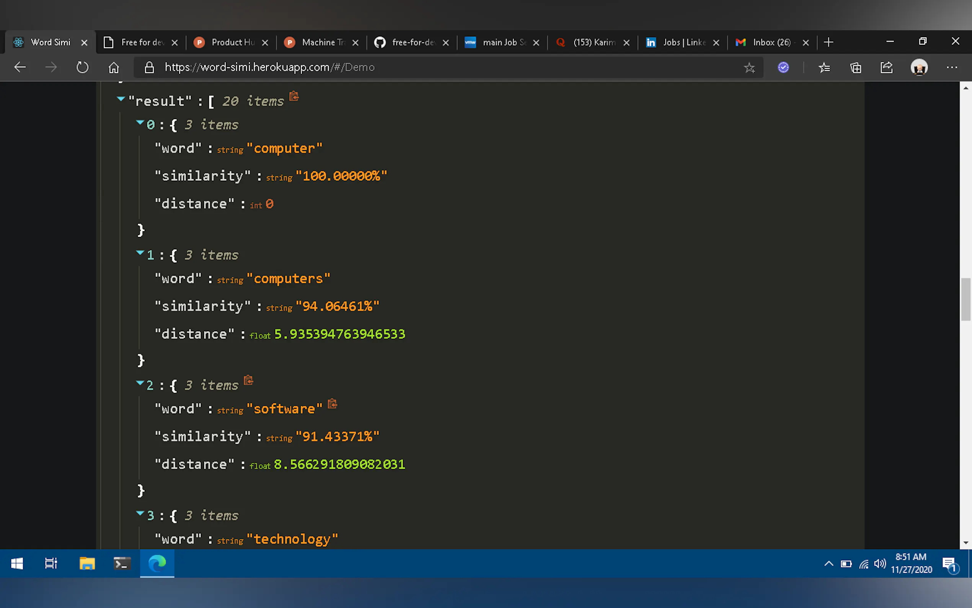This screenshot has height=608, width=972.
Task: Refresh the current browser page
Action: coord(82,67)
